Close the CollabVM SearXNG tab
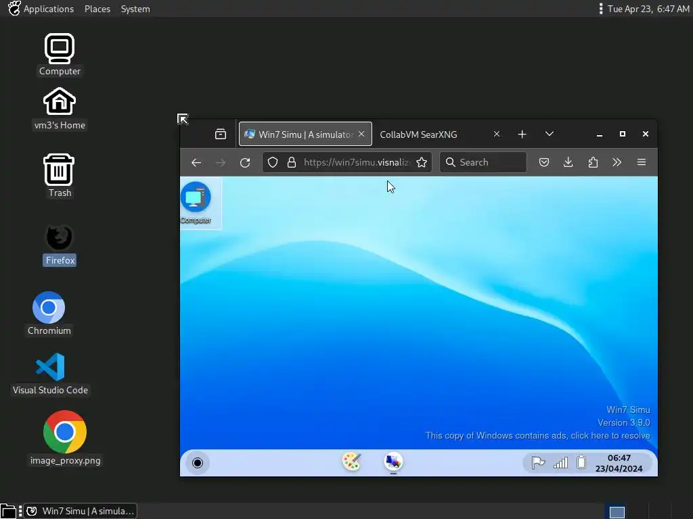The height and width of the screenshot is (519, 693). tap(497, 134)
